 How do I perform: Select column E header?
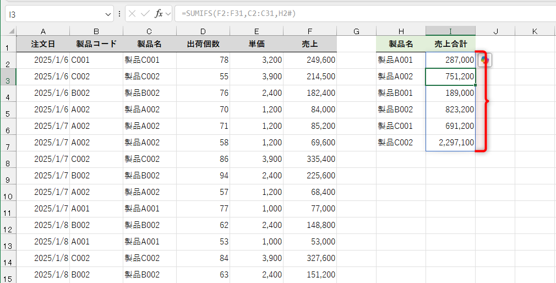(257, 31)
